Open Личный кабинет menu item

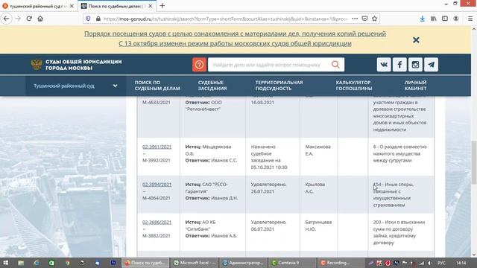click(415, 86)
